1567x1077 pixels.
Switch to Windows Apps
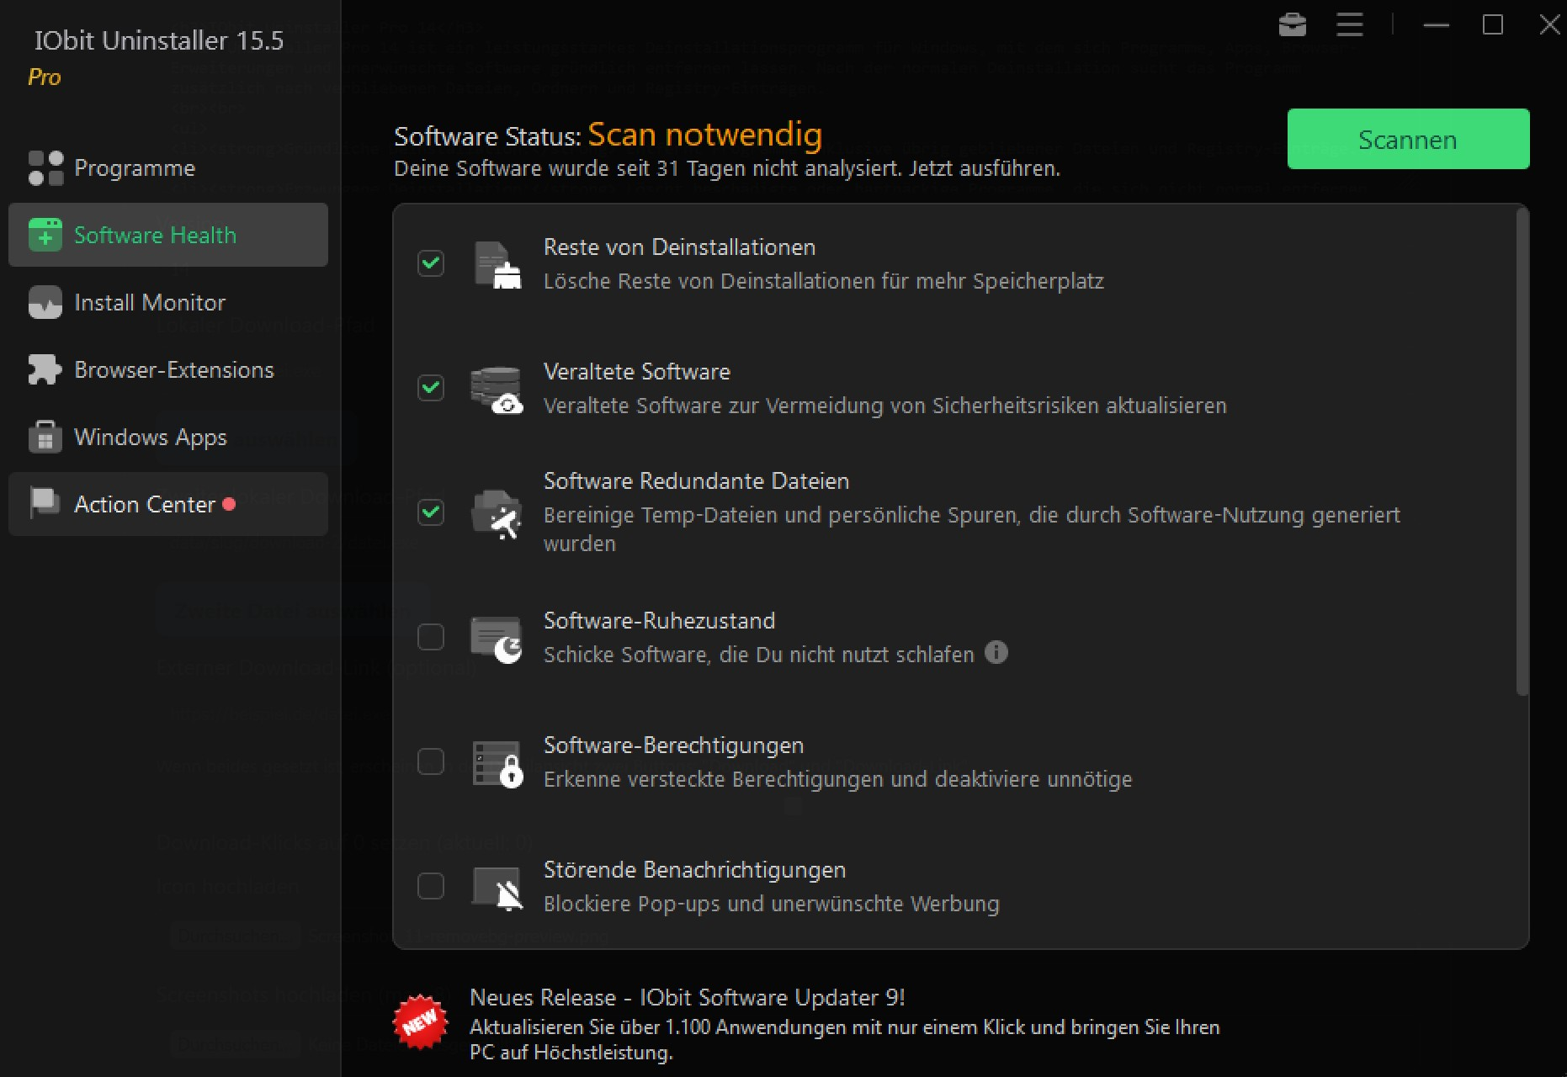[x=168, y=437]
